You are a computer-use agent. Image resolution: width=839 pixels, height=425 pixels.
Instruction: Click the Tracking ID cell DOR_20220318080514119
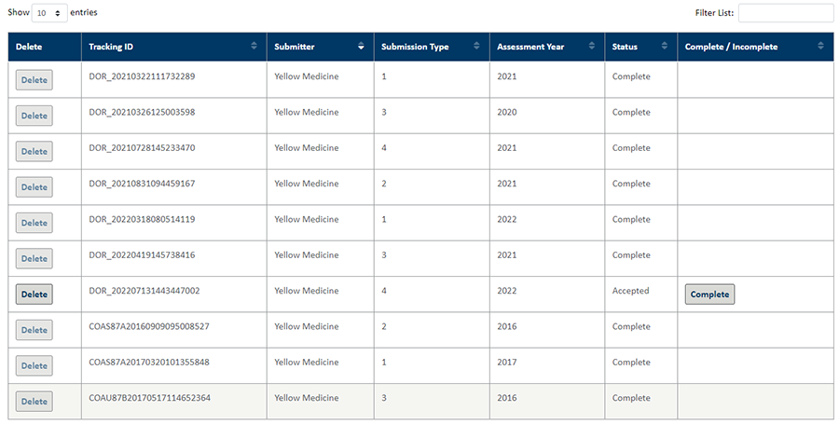click(x=142, y=219)
